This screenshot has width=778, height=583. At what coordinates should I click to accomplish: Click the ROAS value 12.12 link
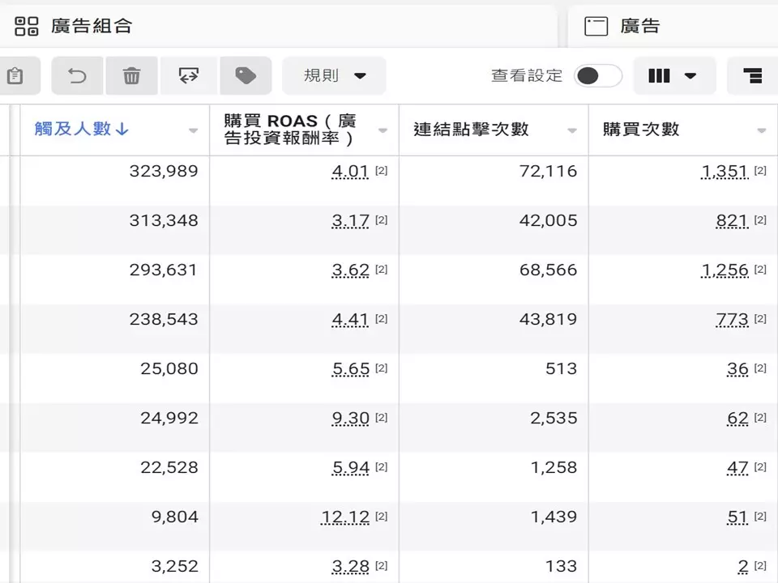click(345, 516)
